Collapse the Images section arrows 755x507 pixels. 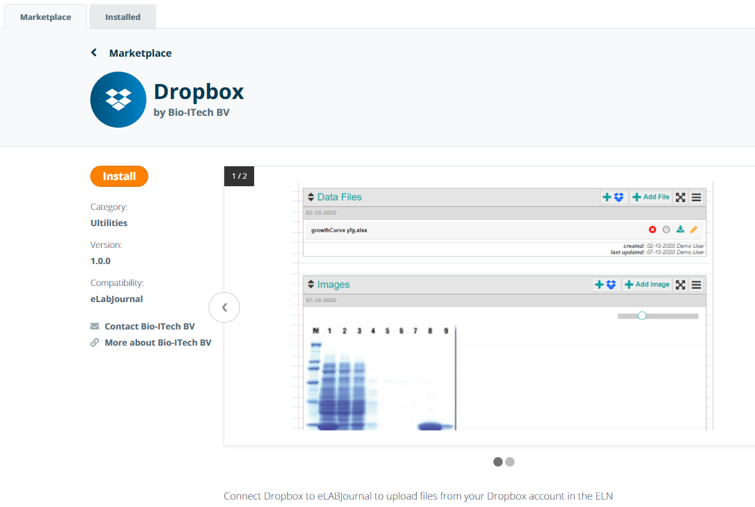coord(311,285)
